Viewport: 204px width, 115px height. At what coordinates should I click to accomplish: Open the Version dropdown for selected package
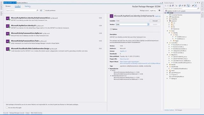coord(148,24)
